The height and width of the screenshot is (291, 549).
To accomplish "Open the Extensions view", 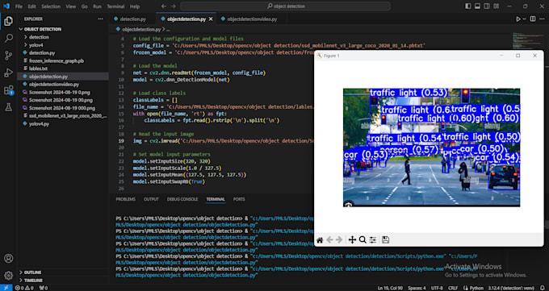I will 8,90.
